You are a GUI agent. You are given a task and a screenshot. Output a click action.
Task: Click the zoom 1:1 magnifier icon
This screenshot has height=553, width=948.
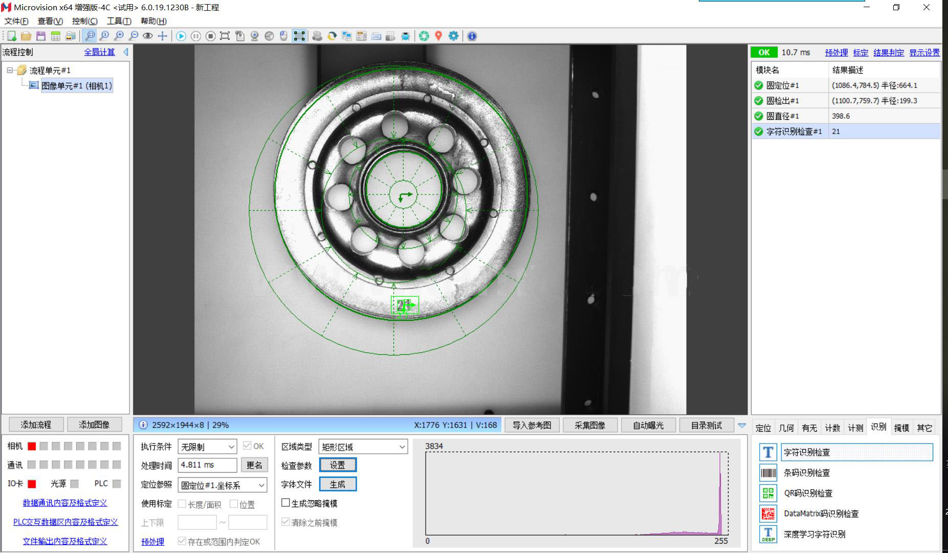104,36
